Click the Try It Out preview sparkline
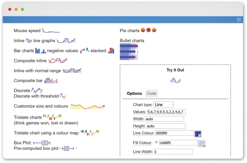The image size is (247, 163). [175, 81]
